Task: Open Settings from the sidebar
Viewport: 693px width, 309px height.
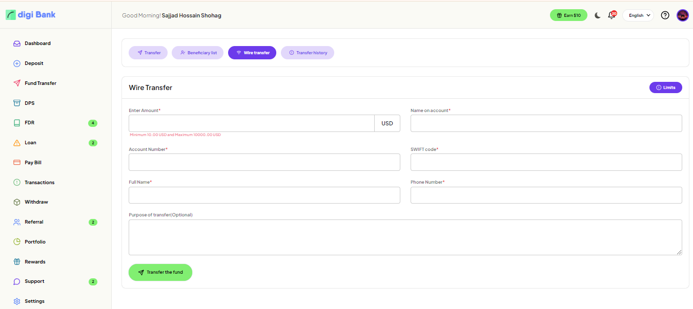Action: click(x=34, y=301)
